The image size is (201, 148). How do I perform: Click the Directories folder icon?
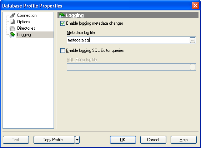[12, 28]
